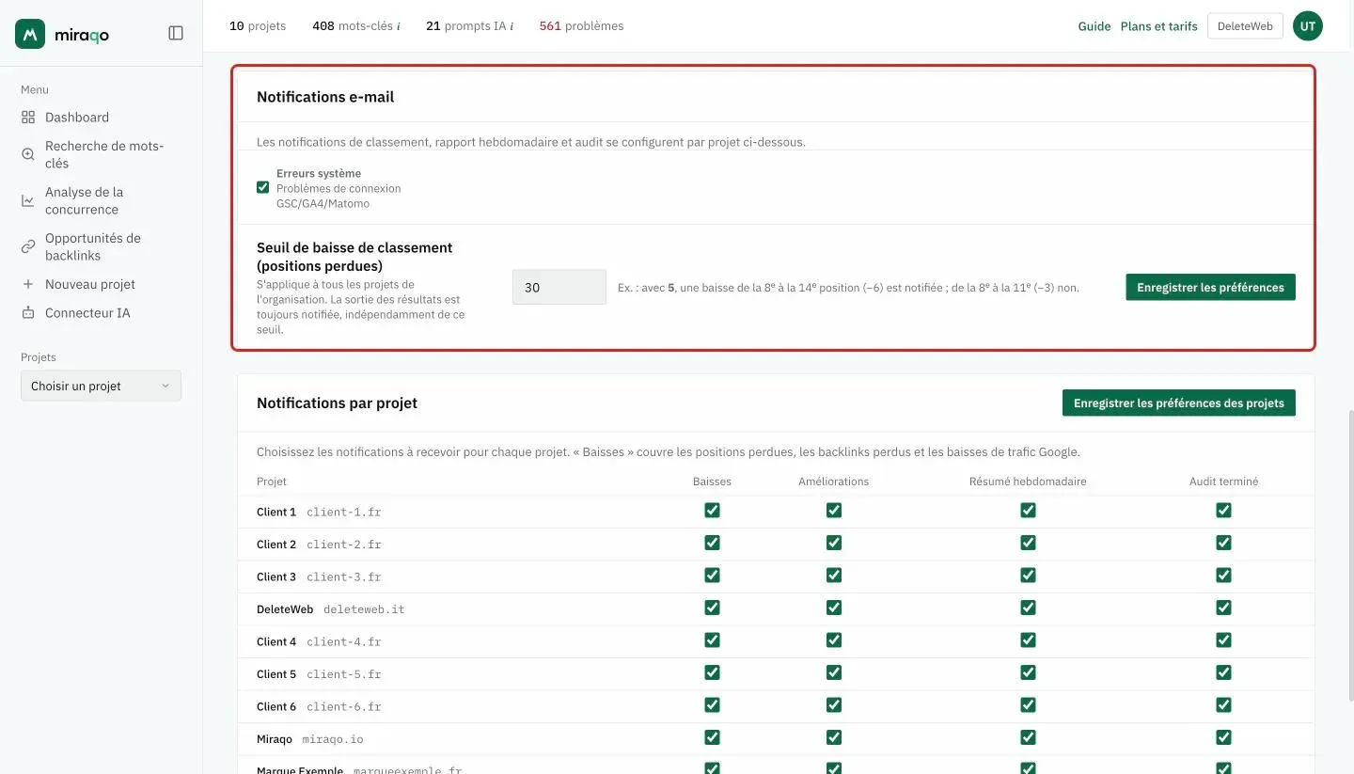Click the deleteweb.it domain text
Viewport: 1354px width, 774px height.
364,609
